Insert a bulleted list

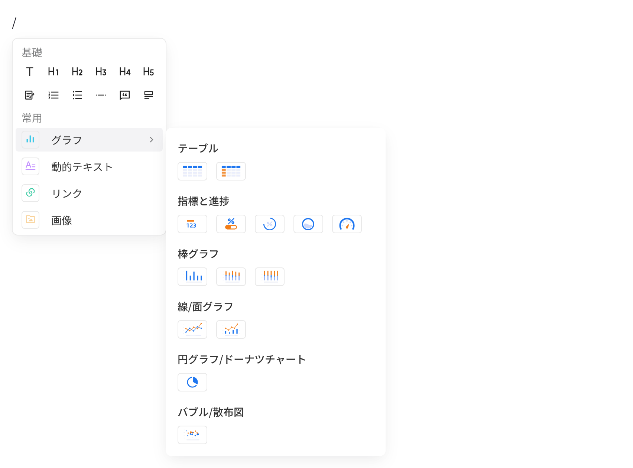[x=77, y=95]
